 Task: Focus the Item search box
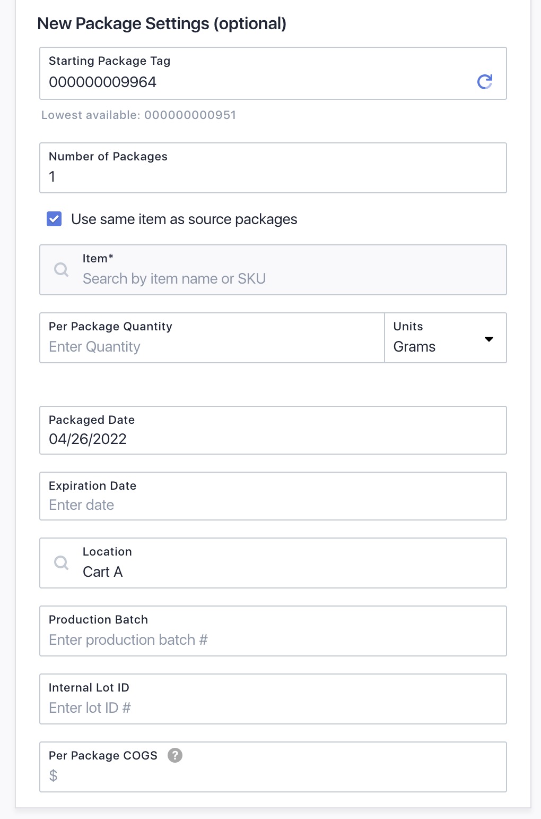point(273,270)
